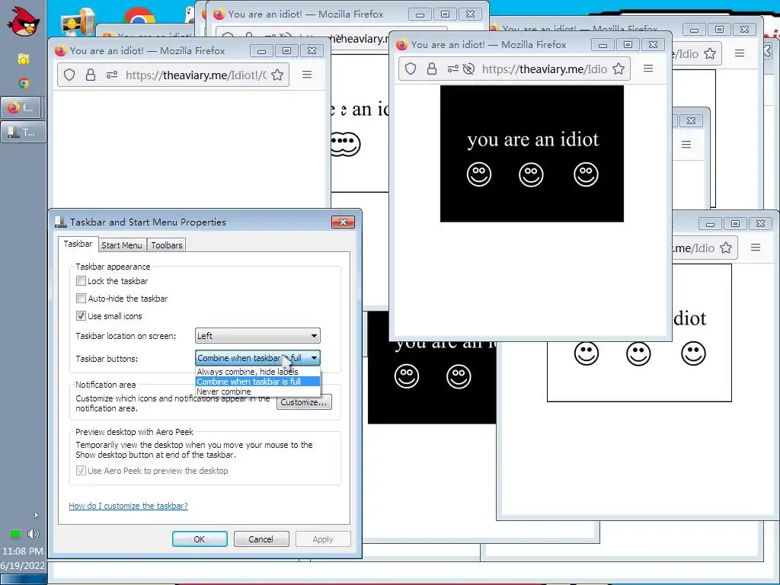Choose 'Combine when taskbar is full' option
This screenshot has height=585, width=780.
pyautogui.click(x=257, y=382)
